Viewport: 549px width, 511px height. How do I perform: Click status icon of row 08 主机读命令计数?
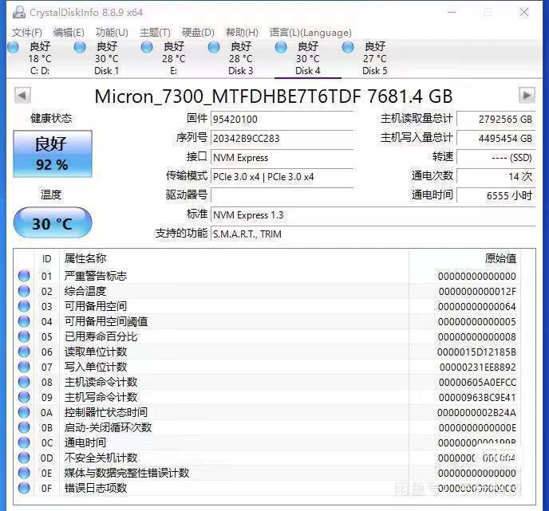point(24,382)
